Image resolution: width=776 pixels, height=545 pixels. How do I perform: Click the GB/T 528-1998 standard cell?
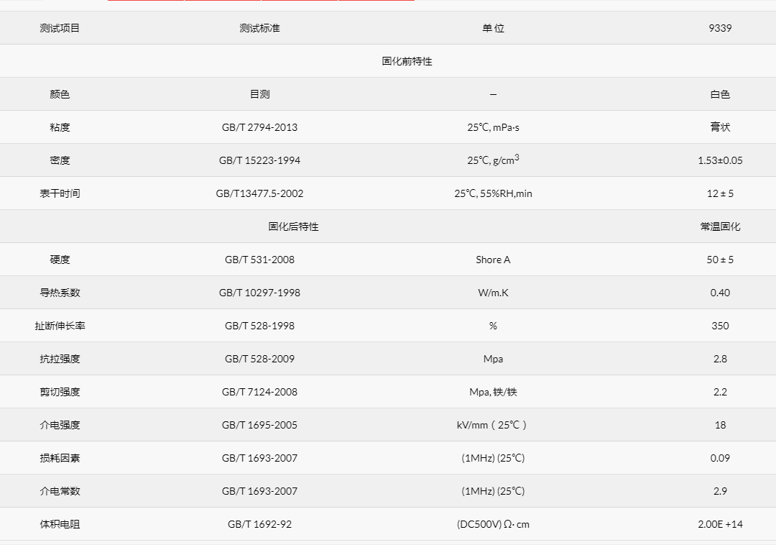tap(259, 326)
